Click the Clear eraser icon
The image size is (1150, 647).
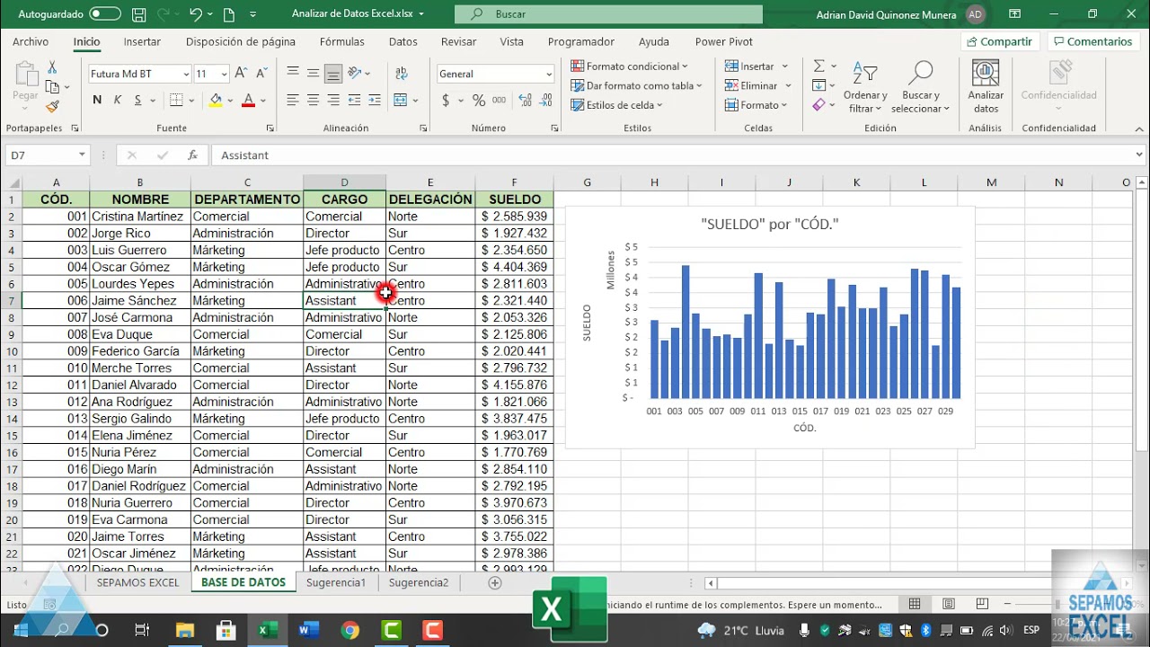click(x=818, y=106)
